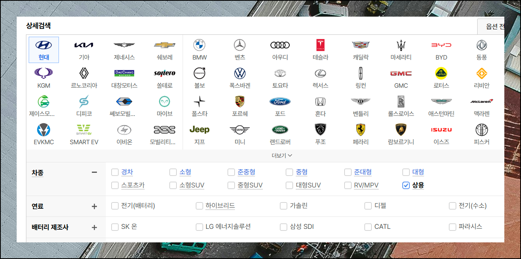Screen dimensions: 521x259
Task: Tick the 전기(배터리) fuel checkbox
Action: pyautogui.click(x=115, y=206)
